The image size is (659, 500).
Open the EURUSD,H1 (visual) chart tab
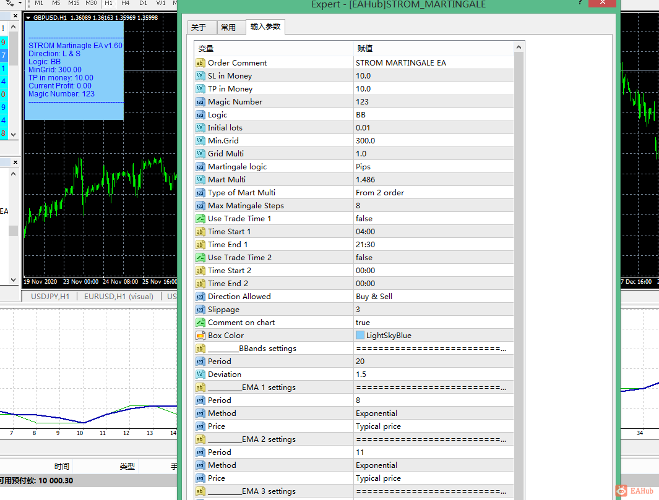click(119, 297)
